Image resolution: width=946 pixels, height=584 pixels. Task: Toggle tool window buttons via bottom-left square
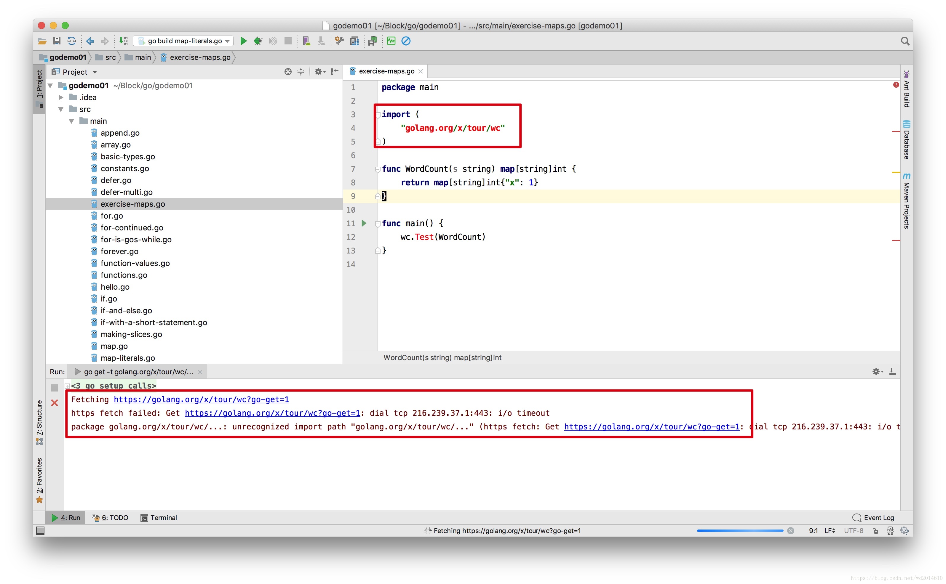(x=40, y=531)
